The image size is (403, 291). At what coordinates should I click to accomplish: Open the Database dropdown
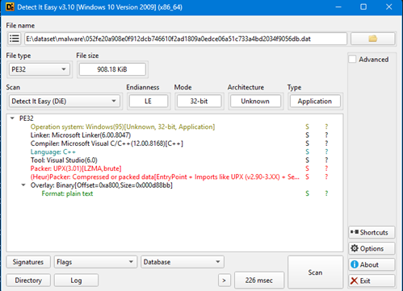click(183, 262)
